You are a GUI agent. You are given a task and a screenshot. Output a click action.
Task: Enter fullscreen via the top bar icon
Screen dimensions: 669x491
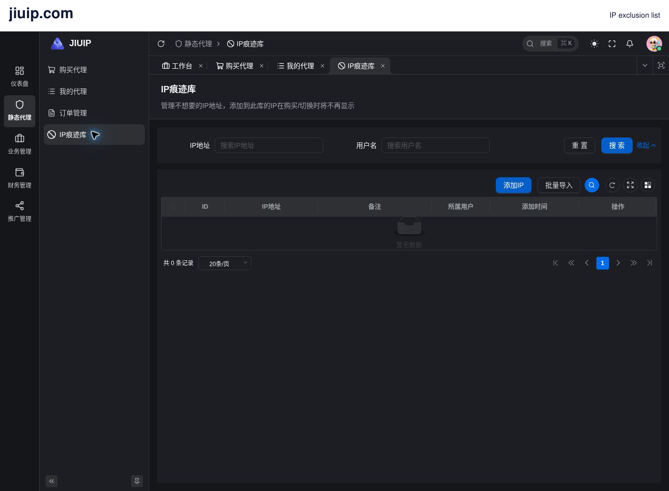pyautogui.click(x=612, y=44)
